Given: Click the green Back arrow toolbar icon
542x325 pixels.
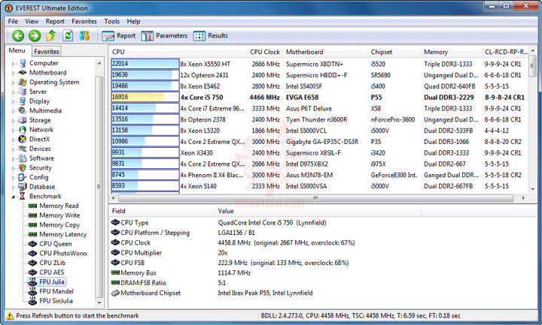Looking at the screenshot, I should click(x=18, y=35).
